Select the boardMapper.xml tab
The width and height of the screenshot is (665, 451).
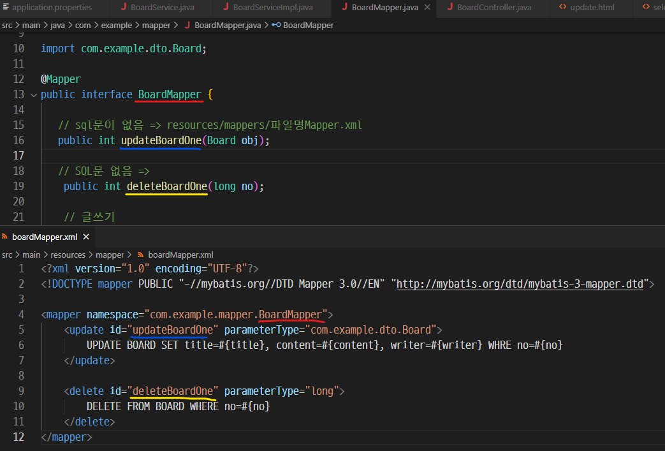45,237
